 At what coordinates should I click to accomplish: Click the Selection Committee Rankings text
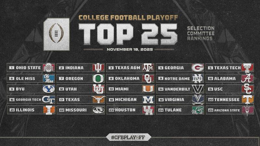[200, 34]
